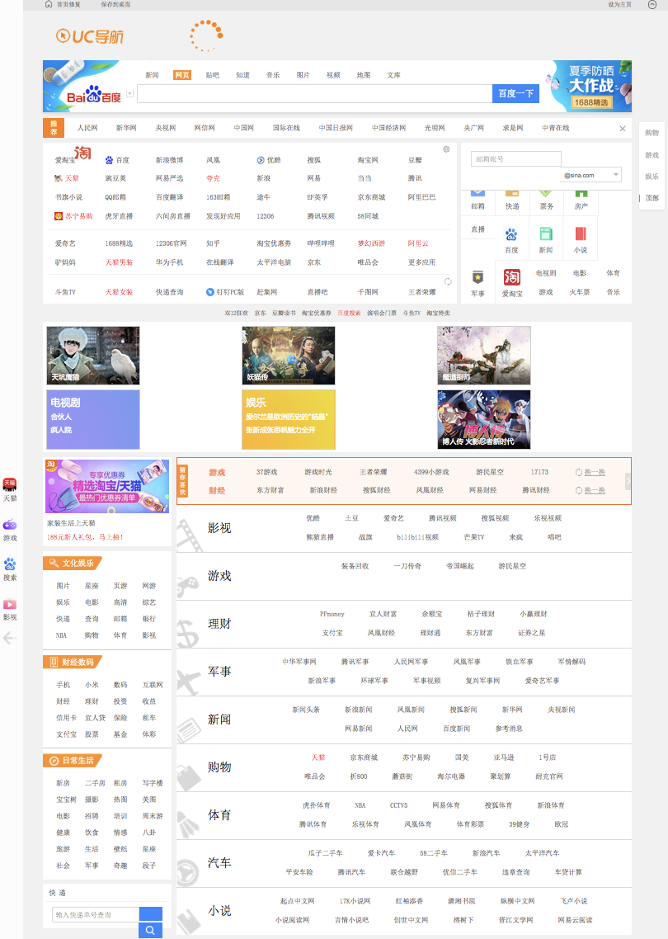This screenshot has width=668, height=939.
Task: Click the circled up-arrow icon at top right
Action: pyautogui.click(x=652, y=4)
